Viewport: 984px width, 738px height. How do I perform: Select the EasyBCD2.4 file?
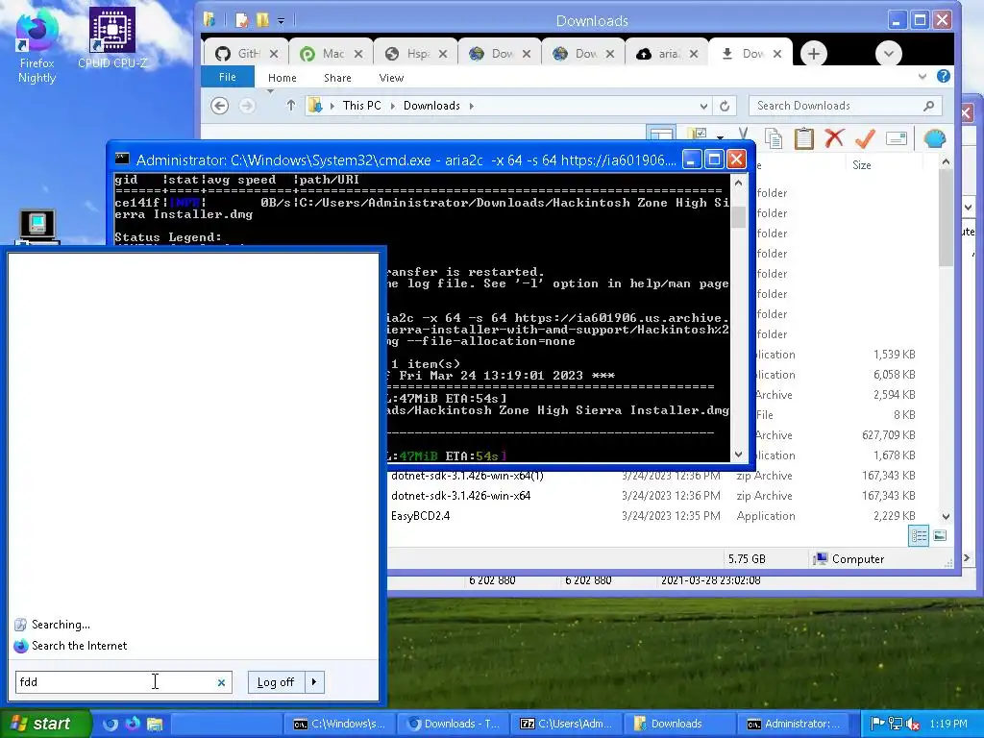click(x=421, y=516)
